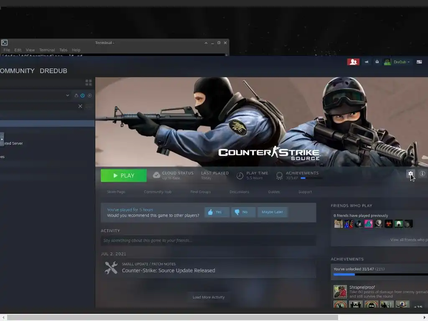The image size is (428, 321).
Task: Open the announcements megaphone icon
Action: (x=367, y=62)
